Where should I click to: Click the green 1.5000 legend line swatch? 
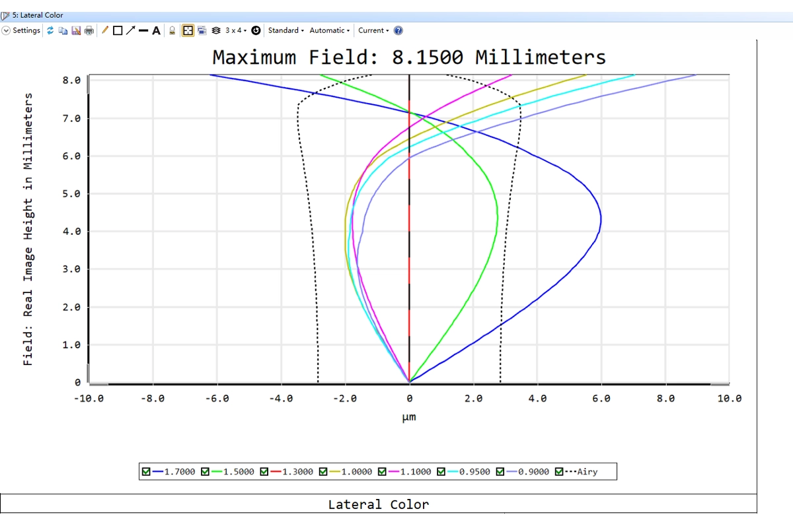point(215,471)
